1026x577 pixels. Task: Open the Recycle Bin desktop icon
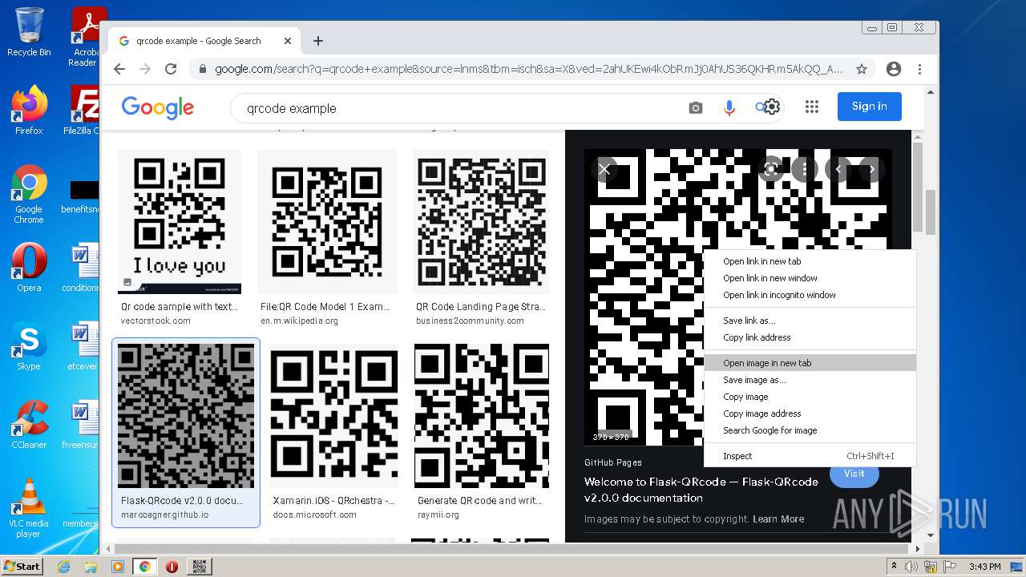point(29,32)
